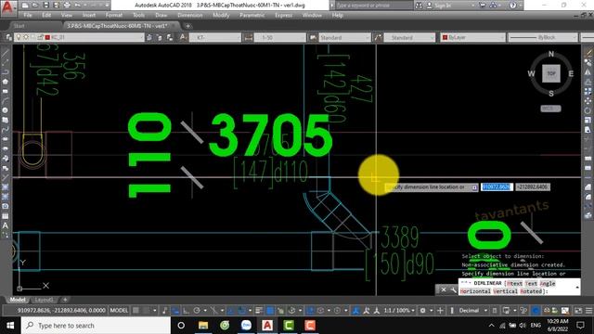The height and width of the screenshot is (334, 594).
Task: Click the Plot printer icon
Action: (x=67, y=6)
